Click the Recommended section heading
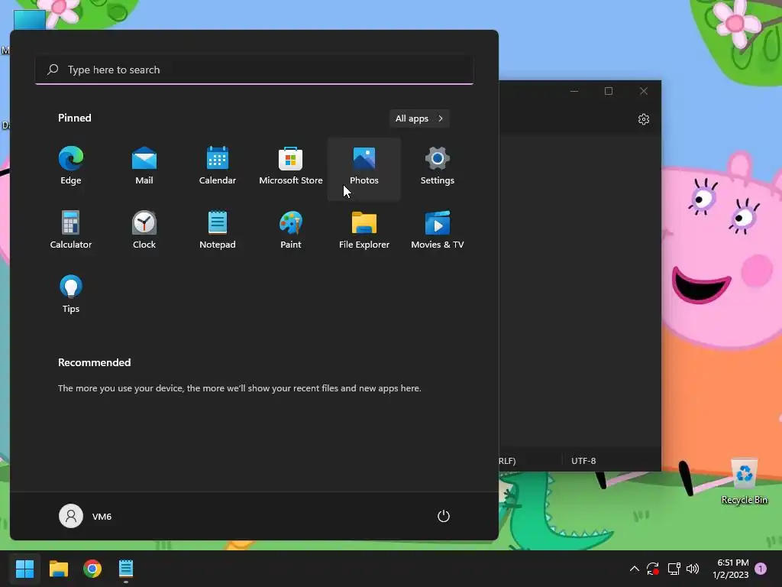This screenshot has width=782, height=587. pyautogui.click(x=94, y=362)
